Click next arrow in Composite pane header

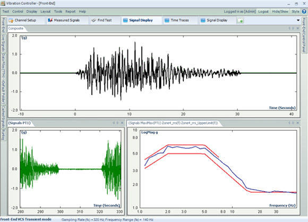coord(294,28)
